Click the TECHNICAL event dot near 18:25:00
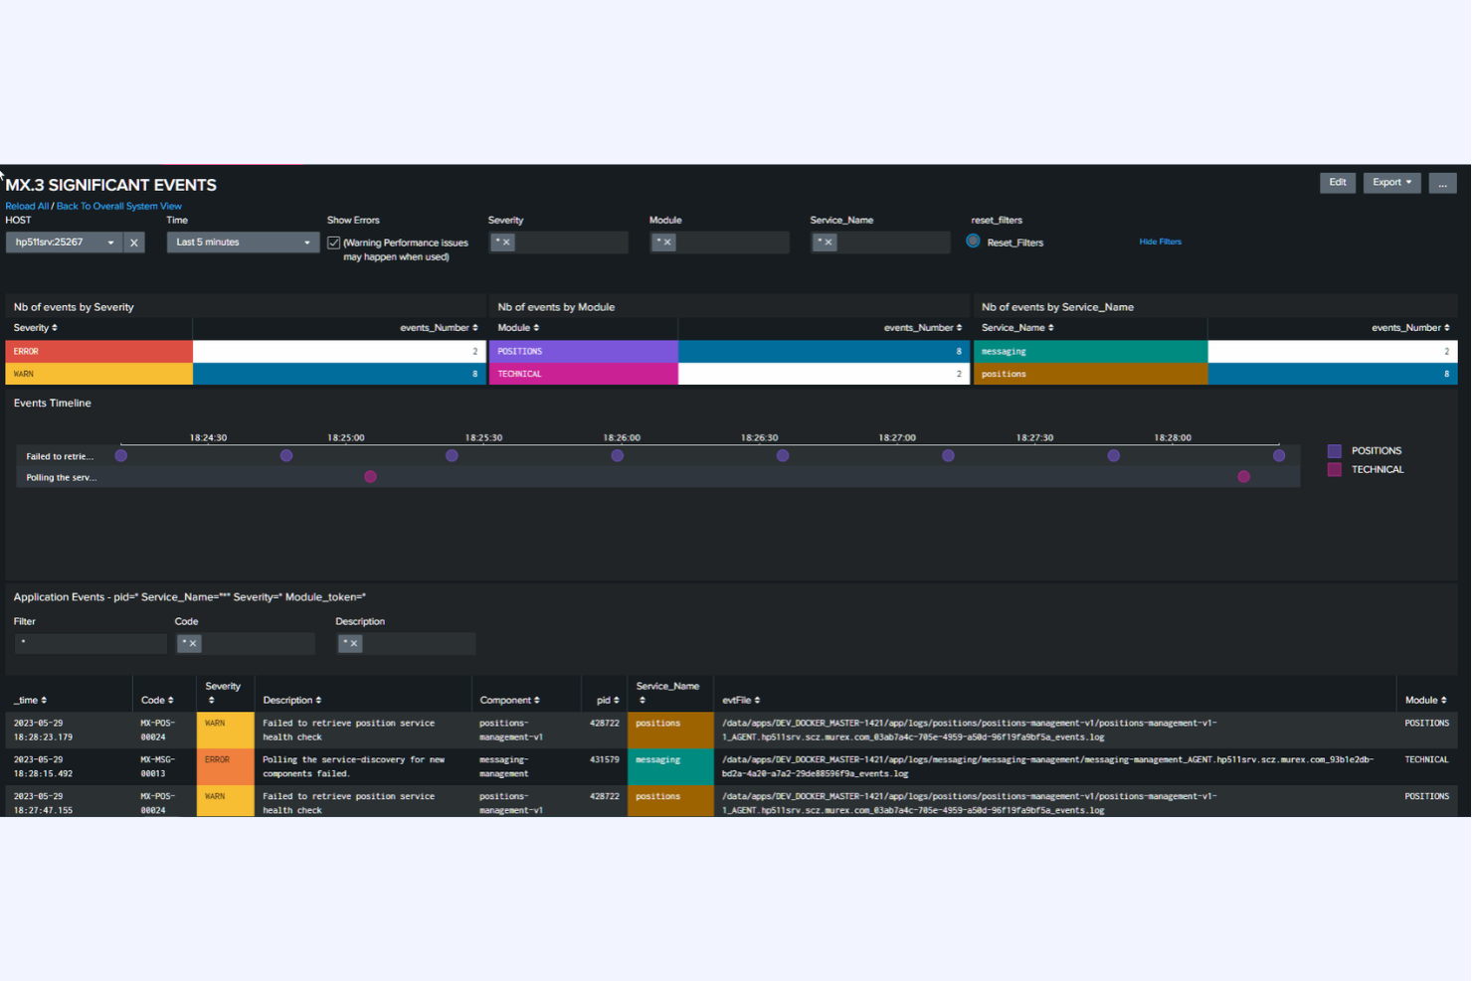Image resolution: width=1472 pixels, height=981 pixels. [371, 477]
